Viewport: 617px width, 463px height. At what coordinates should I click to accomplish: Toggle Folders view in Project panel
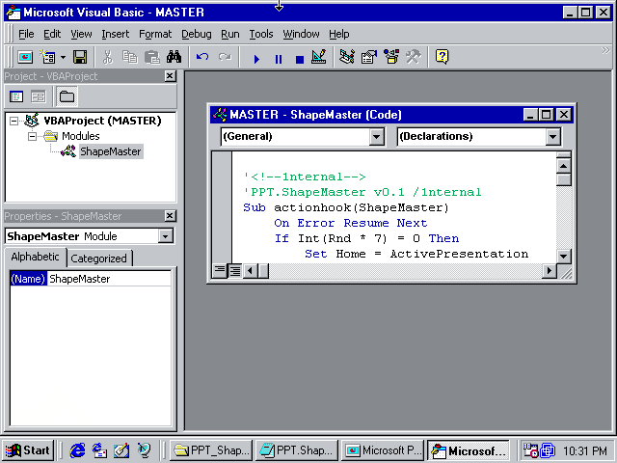pos(67,96)
